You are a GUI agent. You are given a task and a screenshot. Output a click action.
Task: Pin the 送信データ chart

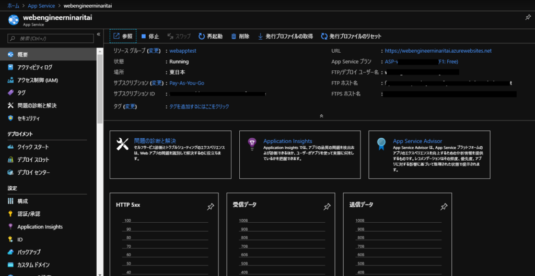click(x=444, y=207)
